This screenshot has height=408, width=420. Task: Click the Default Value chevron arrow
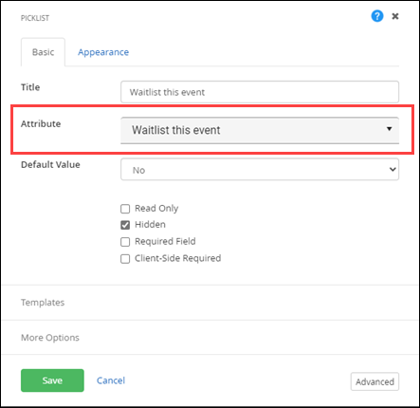[x=393, y=169]
